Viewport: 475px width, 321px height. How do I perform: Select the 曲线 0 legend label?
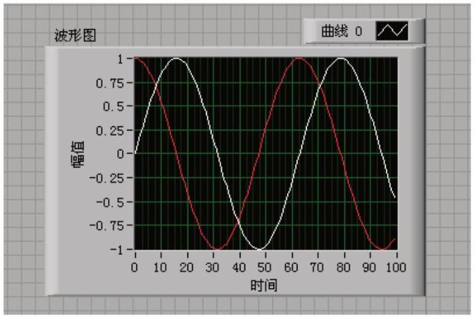tap(342, 31)
